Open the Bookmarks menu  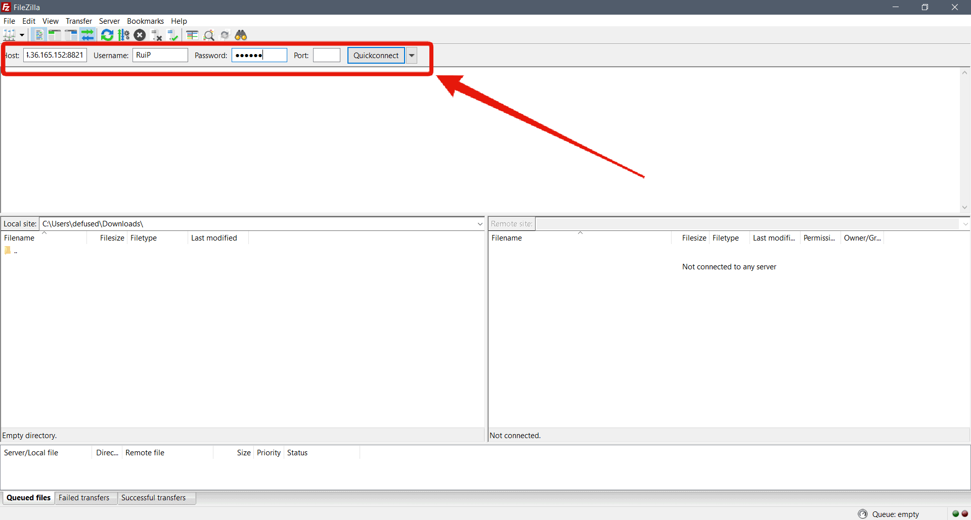click(145, 21)
